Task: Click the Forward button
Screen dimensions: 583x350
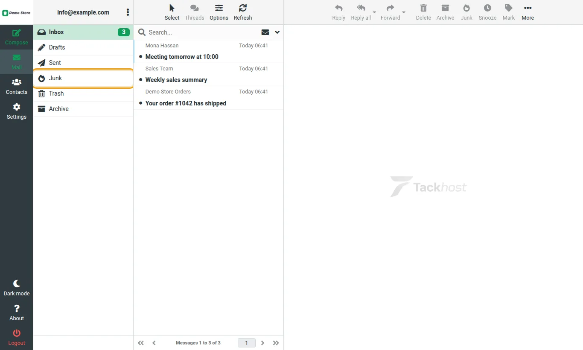Action: [x=391, y=12]
